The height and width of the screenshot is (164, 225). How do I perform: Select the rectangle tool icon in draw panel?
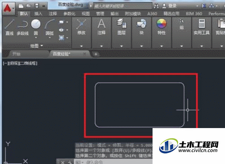click(61, 22)
